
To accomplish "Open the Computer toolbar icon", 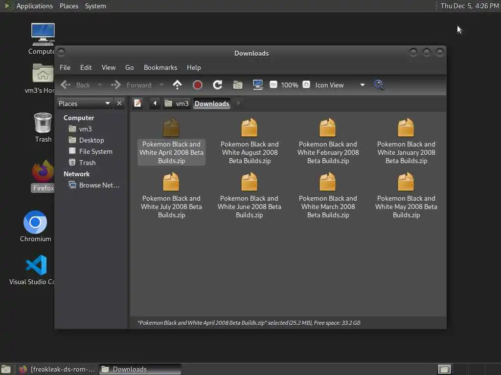I will pos(257,85).
